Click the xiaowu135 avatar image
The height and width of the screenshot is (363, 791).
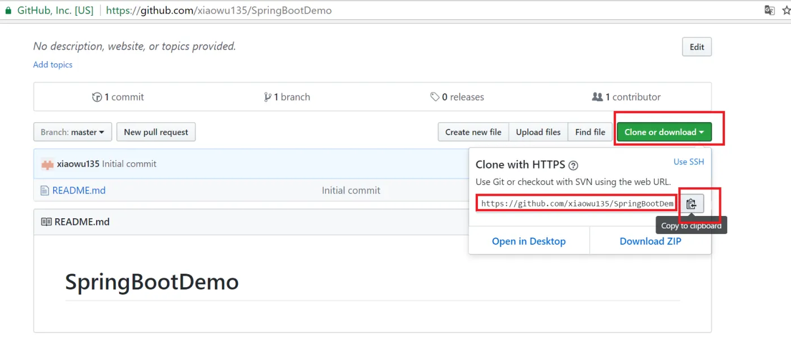pos(47,164)
